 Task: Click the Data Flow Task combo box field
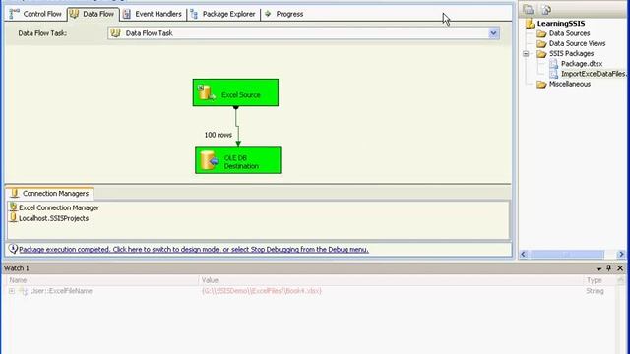(x=303, y=33)
